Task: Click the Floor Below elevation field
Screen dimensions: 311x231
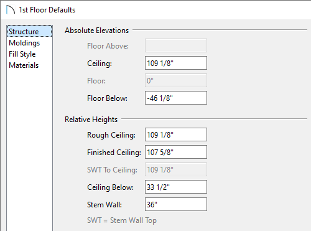Action: [176, 98]
